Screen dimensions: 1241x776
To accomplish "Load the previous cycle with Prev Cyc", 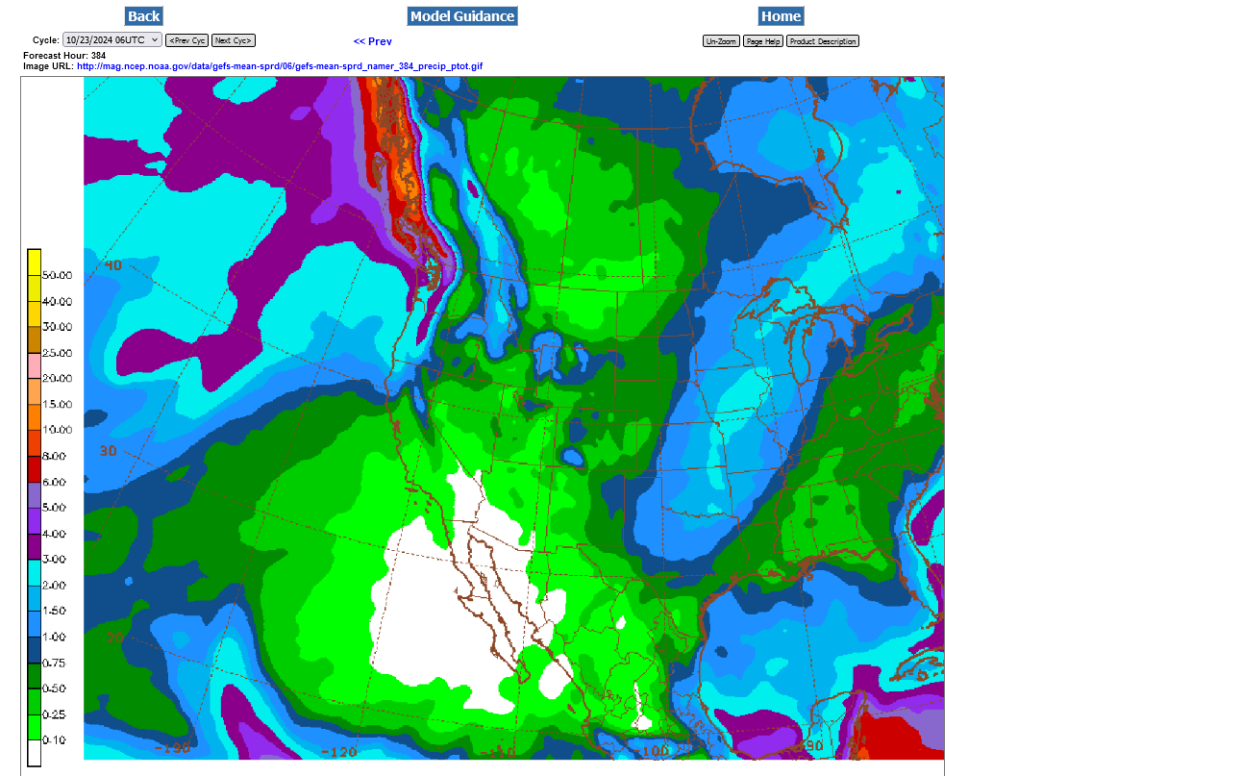I will tap(186, 40).
